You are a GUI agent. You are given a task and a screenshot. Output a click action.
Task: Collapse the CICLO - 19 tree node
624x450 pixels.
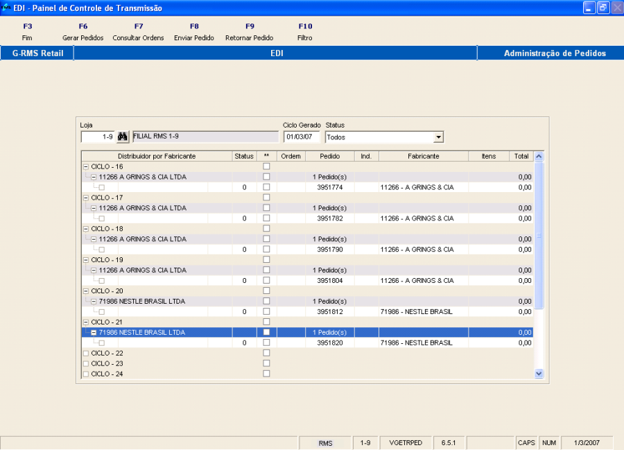(86, 260)
